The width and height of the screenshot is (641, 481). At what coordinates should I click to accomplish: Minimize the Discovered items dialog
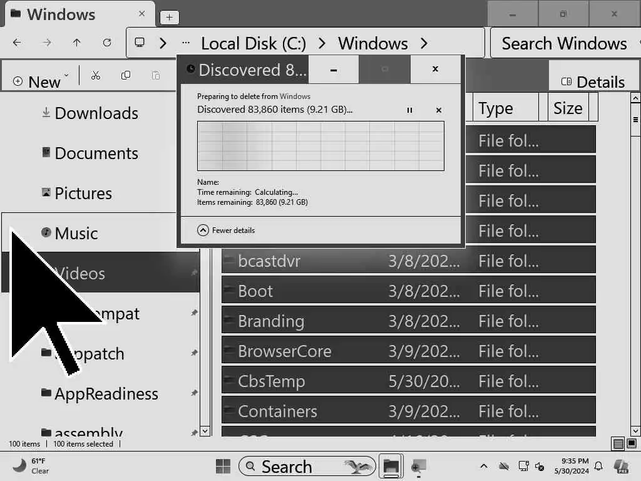tap(334, 70)
